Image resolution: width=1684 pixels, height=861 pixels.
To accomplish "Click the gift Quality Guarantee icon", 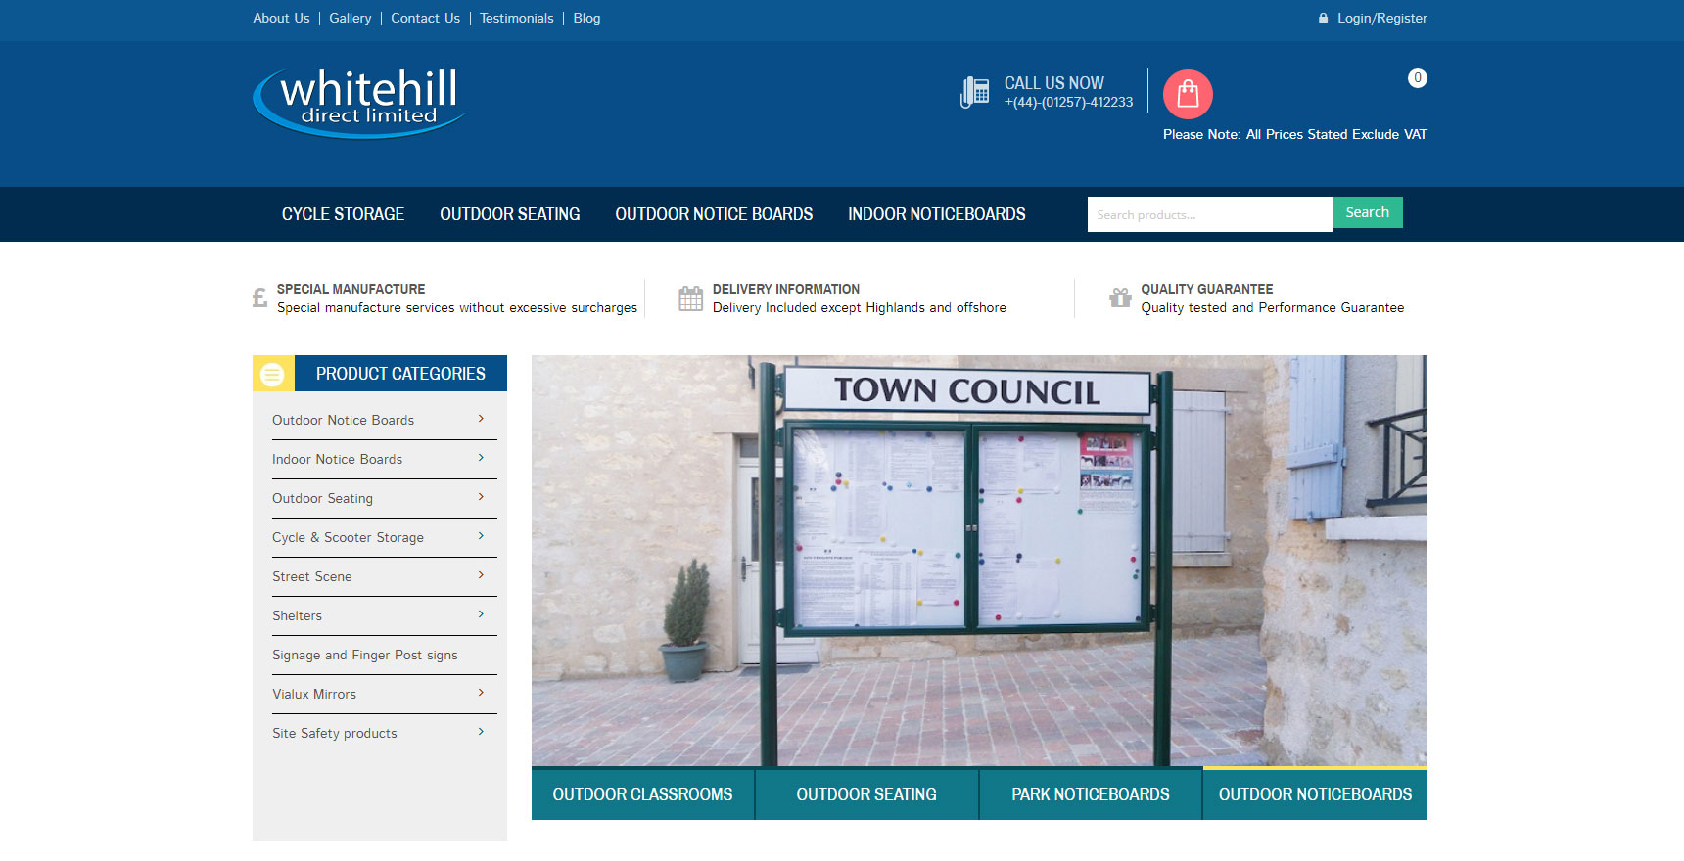I will (1119, 297).
